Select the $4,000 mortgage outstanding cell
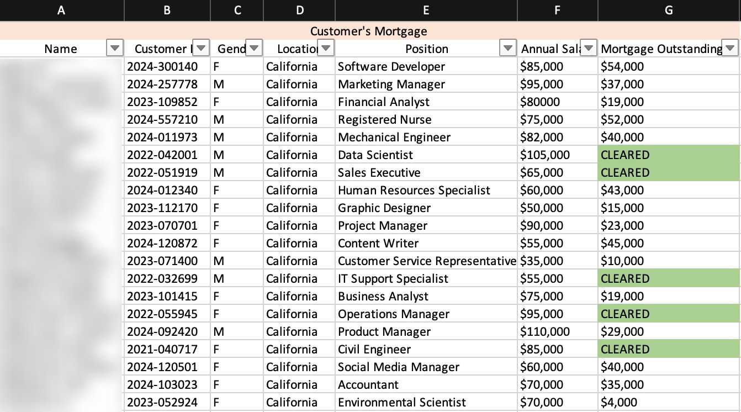This screenshot has width=741, height=412. click(668, 403)
